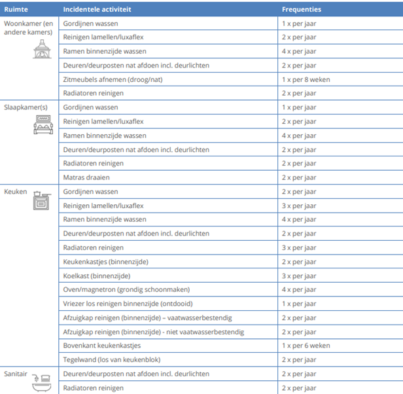The height and width of the screenshot is (394, 403).
Task: Click 'Vriezer los reinigen binnenzijde (ontdooid)'
Action: [x=128, y=304]
